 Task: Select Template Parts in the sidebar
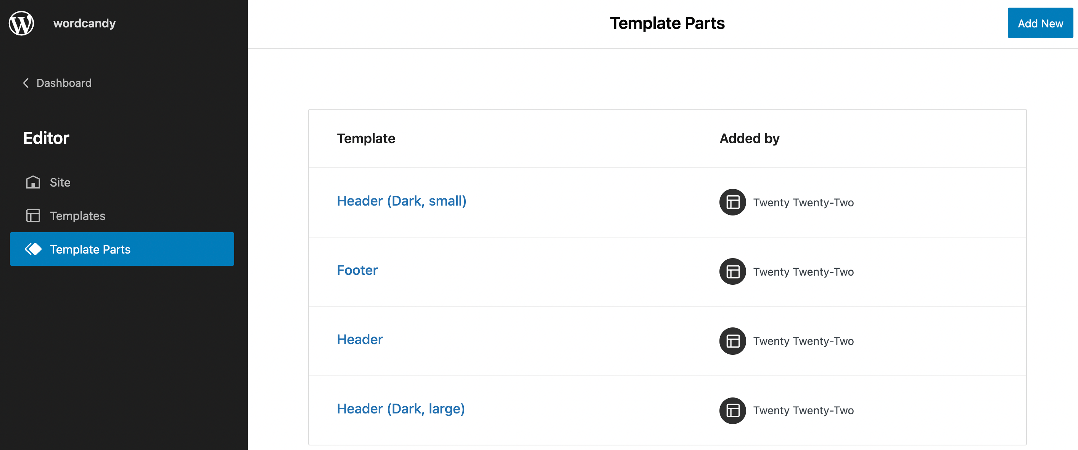click(90, 249)
